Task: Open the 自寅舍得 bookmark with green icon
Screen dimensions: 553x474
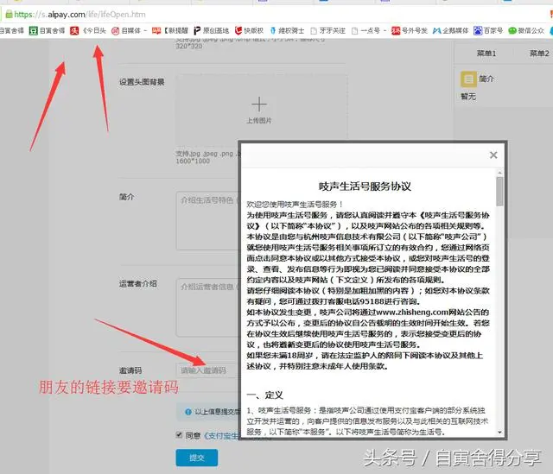Action: pyautogui.click(x=47, y=31)
